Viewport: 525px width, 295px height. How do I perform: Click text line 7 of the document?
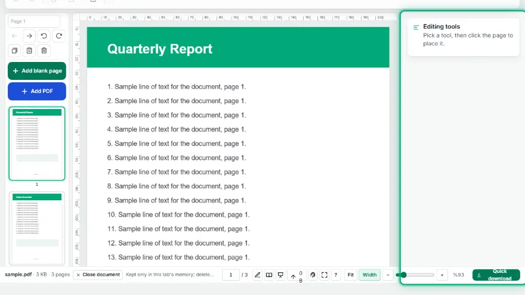point(177,172)
